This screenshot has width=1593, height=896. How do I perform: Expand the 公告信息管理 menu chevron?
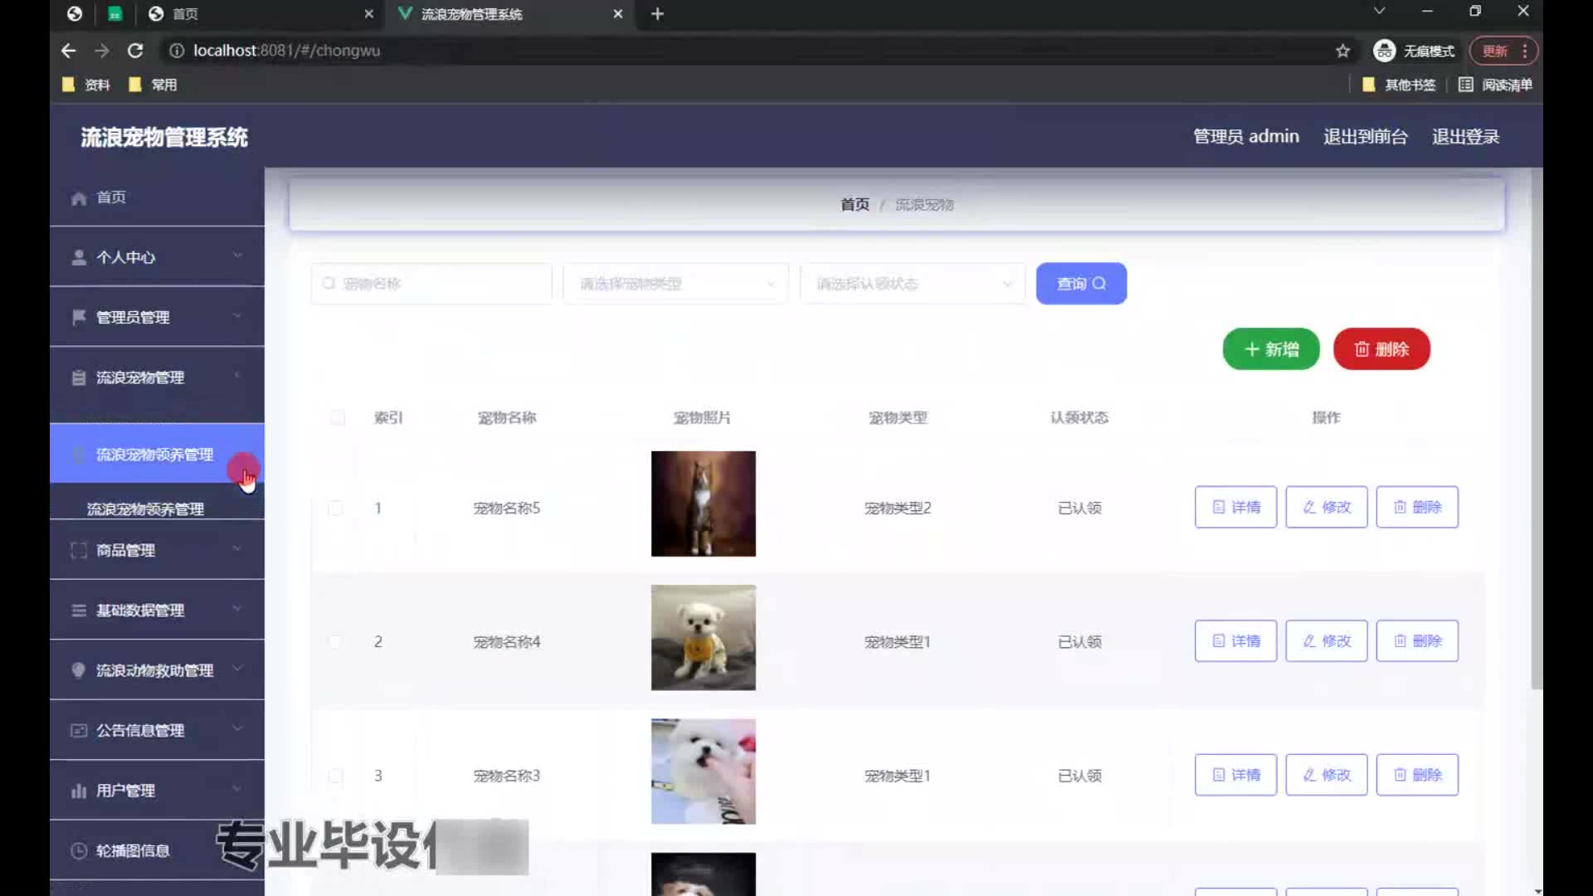(x=237, y=729)
